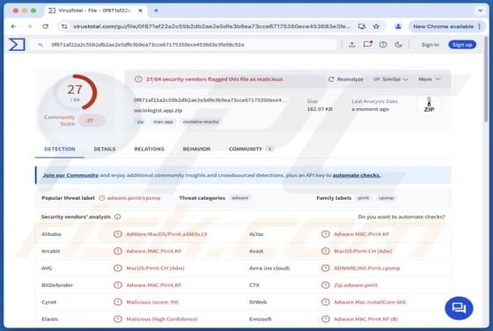493x331 pixels.
Task: Open Join our Community link
Action: tap(70, 175)
